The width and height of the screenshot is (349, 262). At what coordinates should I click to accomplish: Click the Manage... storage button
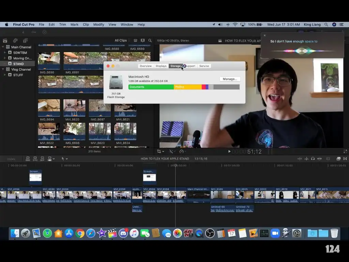pos(230,79)
